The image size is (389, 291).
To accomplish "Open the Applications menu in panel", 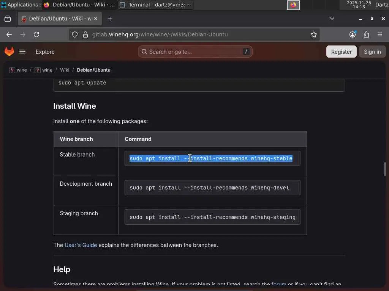I will click(21, 5).
